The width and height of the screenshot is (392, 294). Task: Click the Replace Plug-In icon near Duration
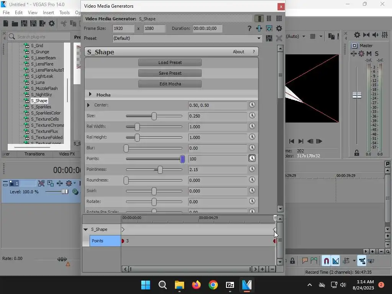pos(269,28)
